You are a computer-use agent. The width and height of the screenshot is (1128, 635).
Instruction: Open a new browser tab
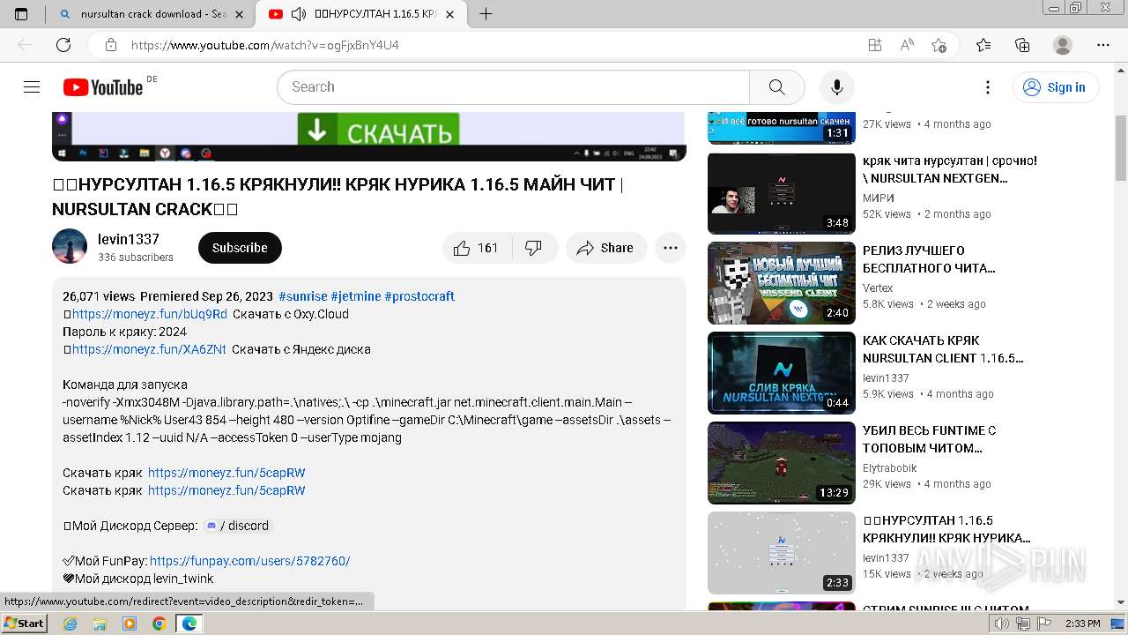click(x=486, y=14)
